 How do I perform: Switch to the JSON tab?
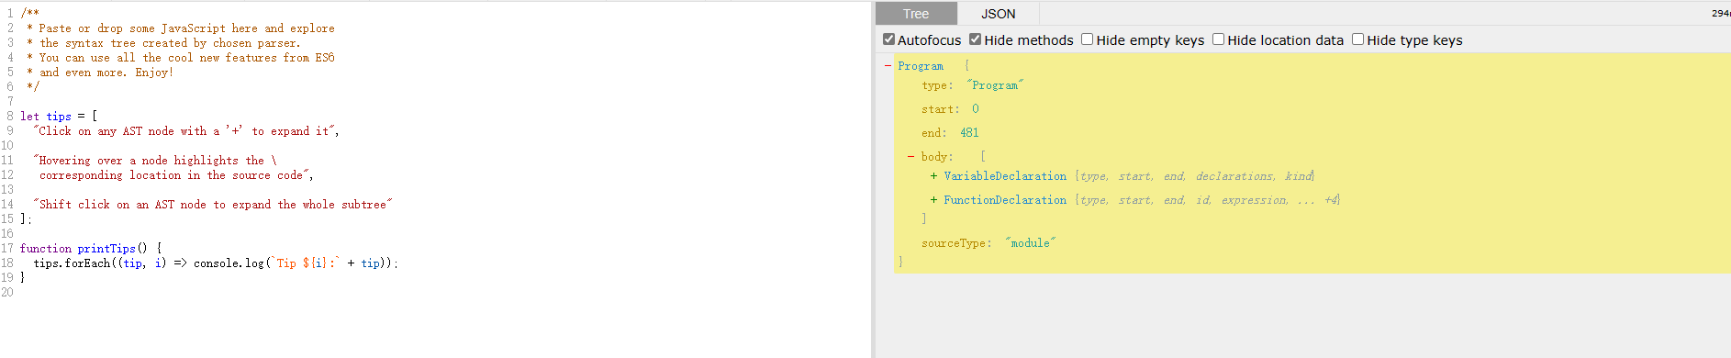pos(999,14)
